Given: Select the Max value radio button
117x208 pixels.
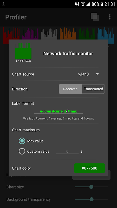Looking at the screenshot, I should point(22,141).
